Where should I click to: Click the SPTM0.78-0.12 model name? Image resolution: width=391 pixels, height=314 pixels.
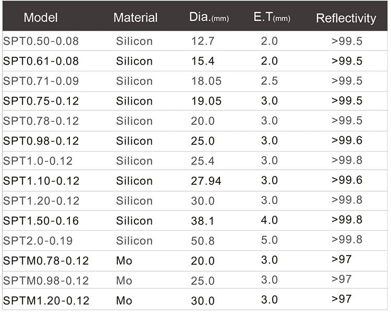pos(46,260)
